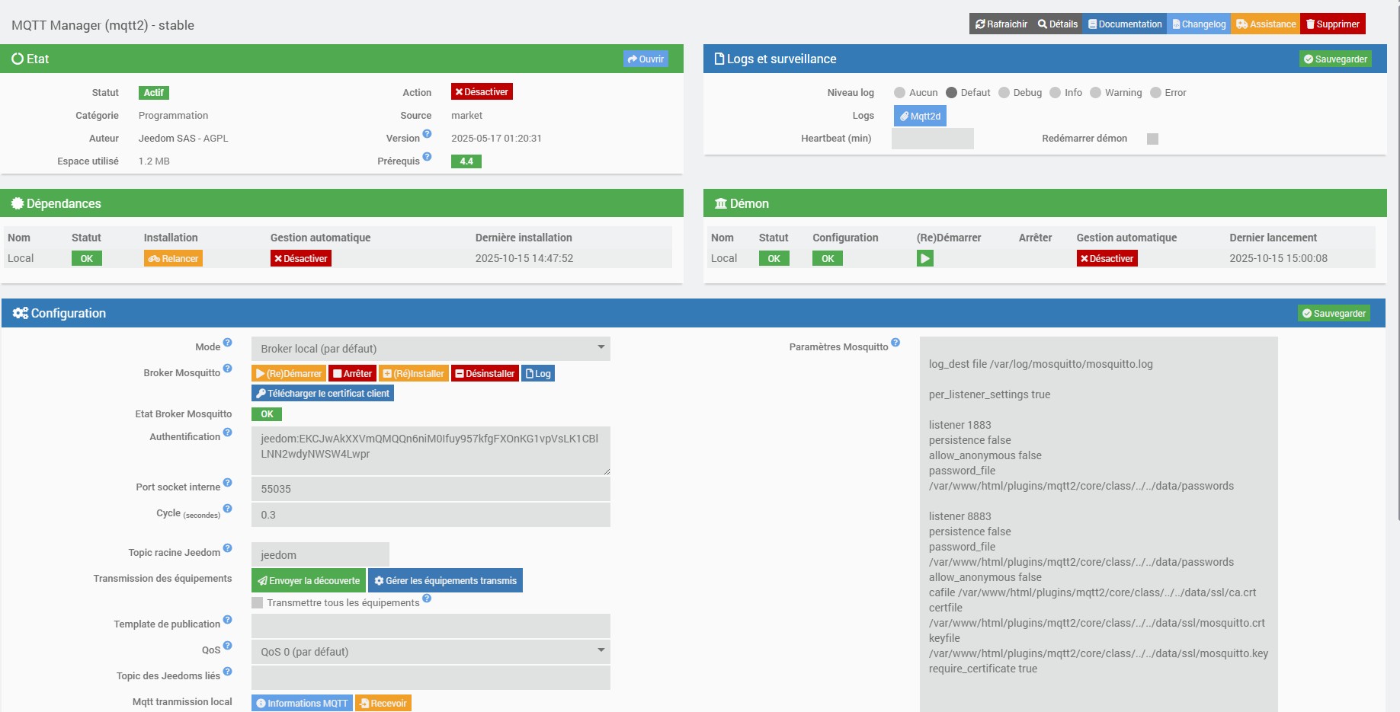Open the QoS dropdown

tap(431, 652)
